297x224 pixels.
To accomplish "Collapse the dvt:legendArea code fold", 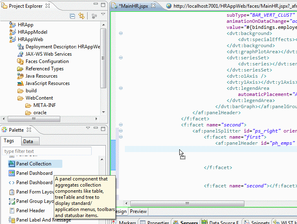I will click(121, 88).
